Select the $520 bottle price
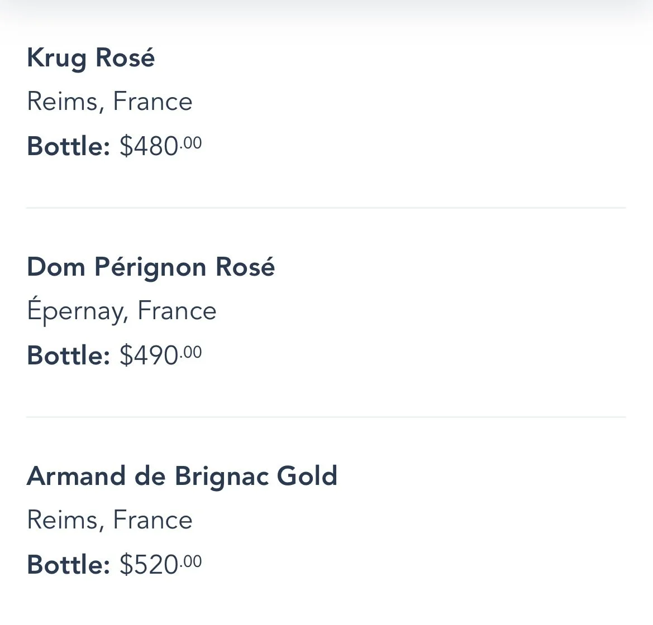This screenshot has width=653, height=625. click(x=149, y=565)
